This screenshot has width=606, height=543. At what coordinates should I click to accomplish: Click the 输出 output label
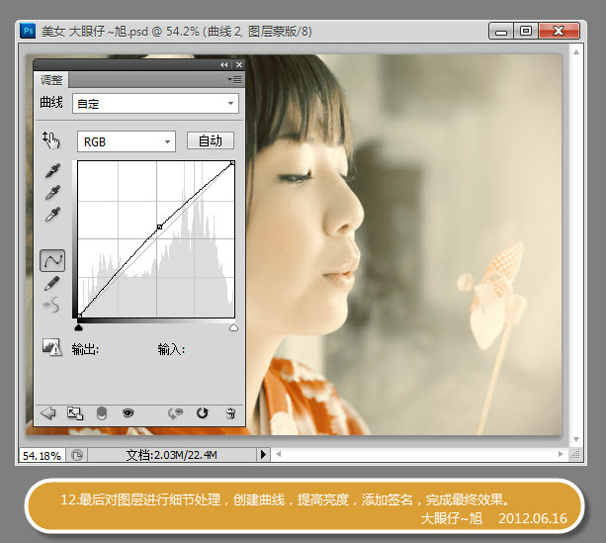coord(85,349)
